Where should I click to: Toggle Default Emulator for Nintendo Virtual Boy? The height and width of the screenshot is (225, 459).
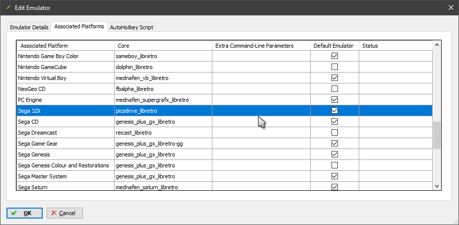[334, 78]
